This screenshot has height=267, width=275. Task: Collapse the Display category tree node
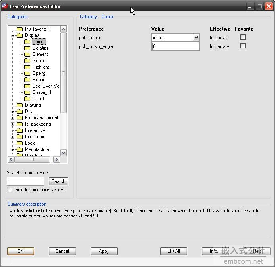(12, 35)
